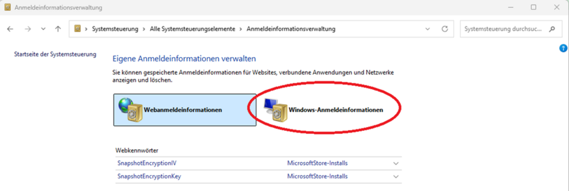Expand the SnapshotEncryptionIV row chevron
569x191 pixels.
tap(396, 163)
